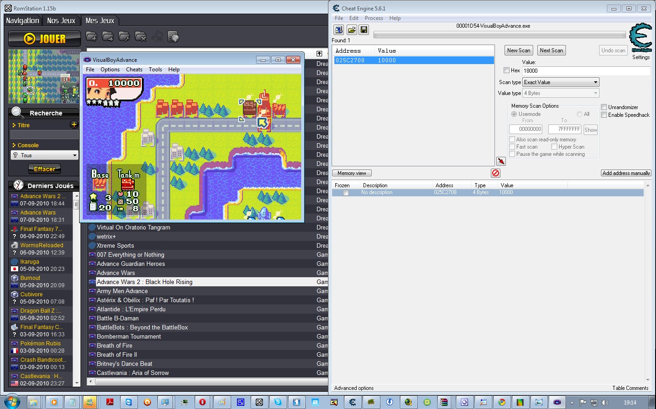
Task: Switch to the Nos Jeux tab
Action: tap(61, 20)
